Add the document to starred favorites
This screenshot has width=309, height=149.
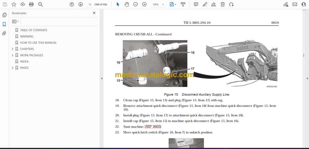coord(14,4)
